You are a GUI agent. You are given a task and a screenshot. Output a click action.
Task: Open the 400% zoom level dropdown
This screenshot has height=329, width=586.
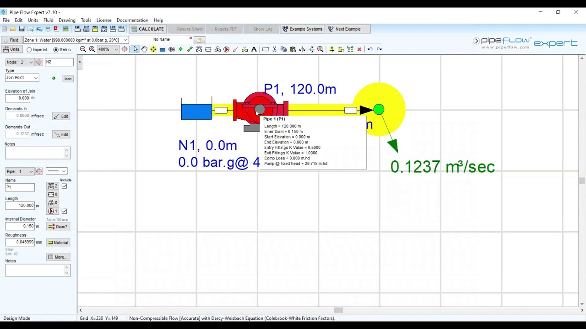coord(116,49)
